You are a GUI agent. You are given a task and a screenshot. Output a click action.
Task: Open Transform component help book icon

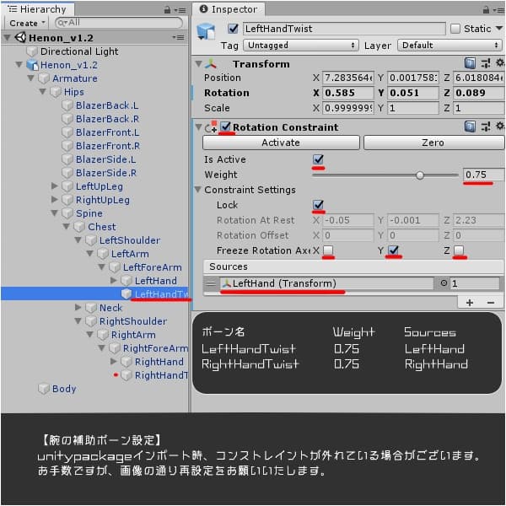pyautogui.click(x=470, y=63)
